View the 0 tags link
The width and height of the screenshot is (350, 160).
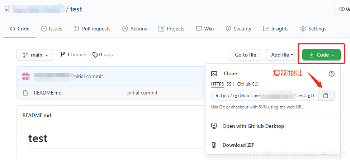tap(103, 55)
